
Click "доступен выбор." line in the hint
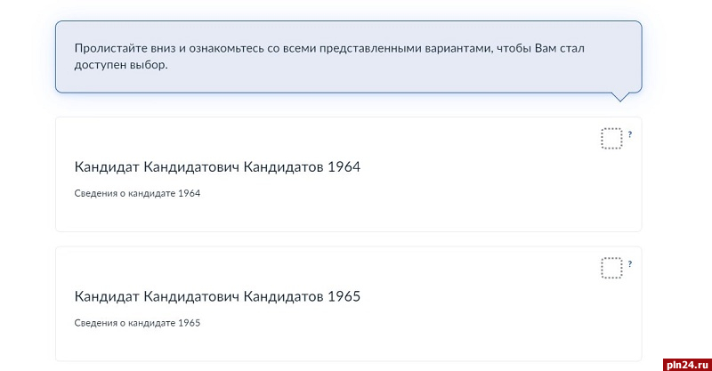click(121, 65)
